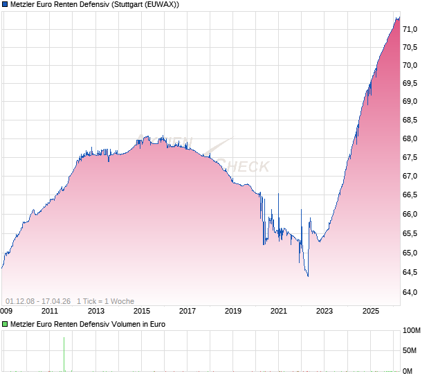Click the 67,5 price axis label

pyautogui.click(x=410, y=157)
